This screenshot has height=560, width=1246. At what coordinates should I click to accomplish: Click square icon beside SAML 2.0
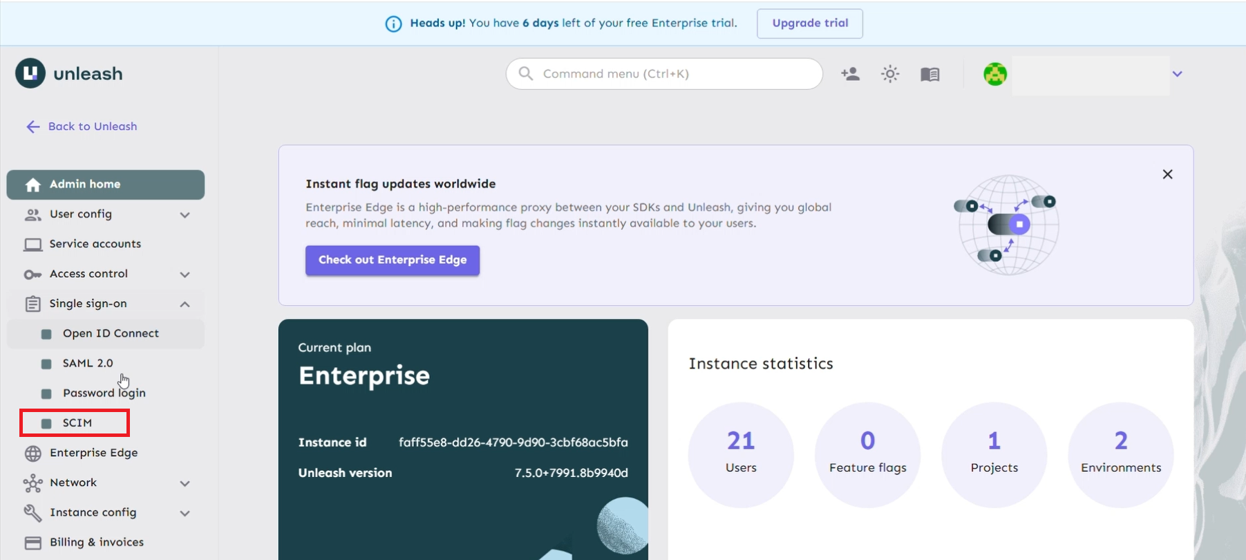click(x=46, y=364)
